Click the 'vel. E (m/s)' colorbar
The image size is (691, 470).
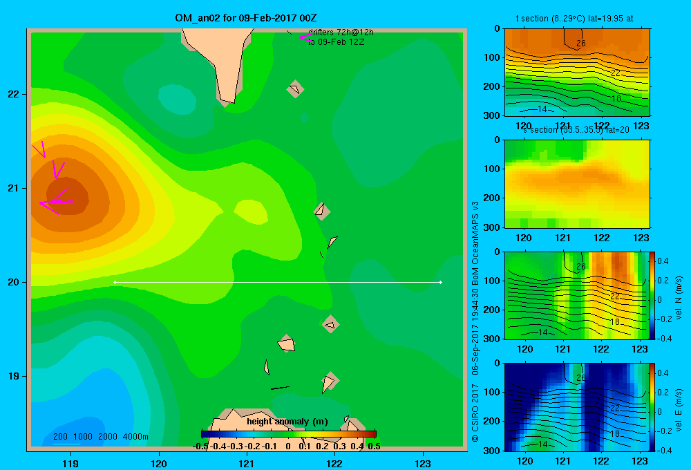coord(652,407)
